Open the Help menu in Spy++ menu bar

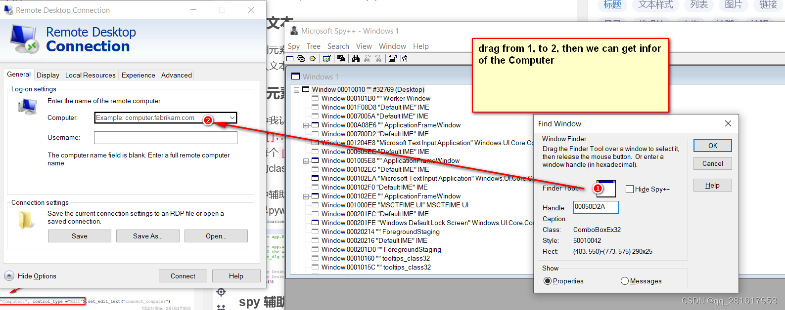click(421, 46)
